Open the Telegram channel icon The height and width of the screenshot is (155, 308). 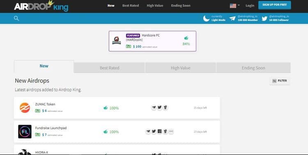pyautogui.click(x=232, y=19)
